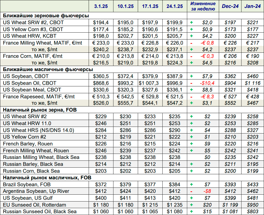Select row label Russian Milling Wheat, Black Sea
Image resolution: width=264 pixels, height=215 pixels.
(x=41, y=157)
